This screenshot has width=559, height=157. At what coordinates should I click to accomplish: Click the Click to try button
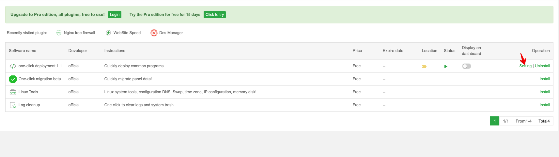pyautogui.click(x=215, y=15)
